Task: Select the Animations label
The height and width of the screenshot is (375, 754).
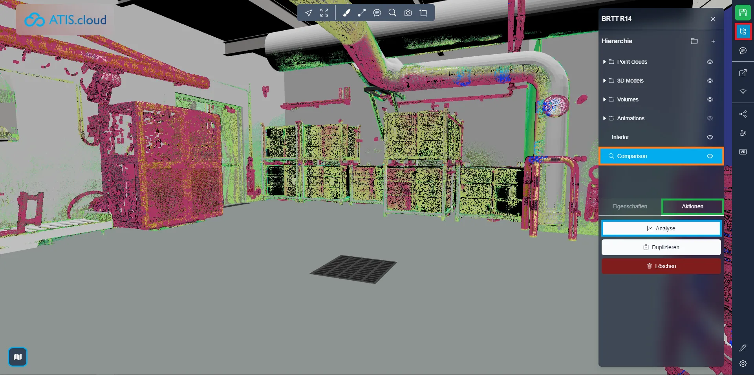Action: click(631, 118)
